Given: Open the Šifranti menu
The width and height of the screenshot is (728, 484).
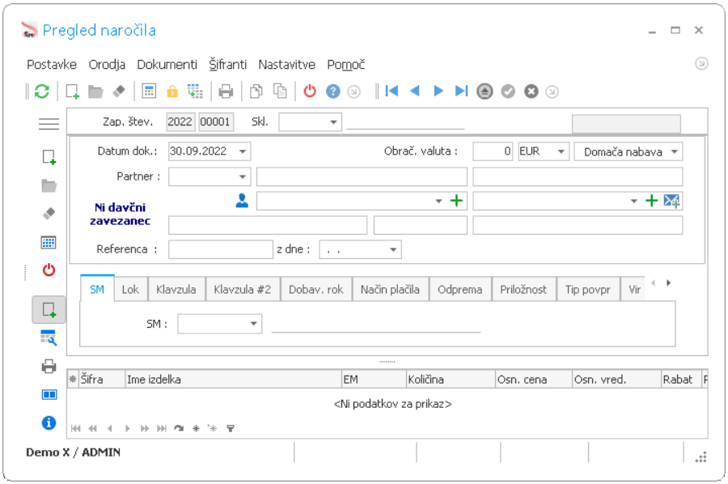Looking at the screenshot, I should [x=227, y=65].
